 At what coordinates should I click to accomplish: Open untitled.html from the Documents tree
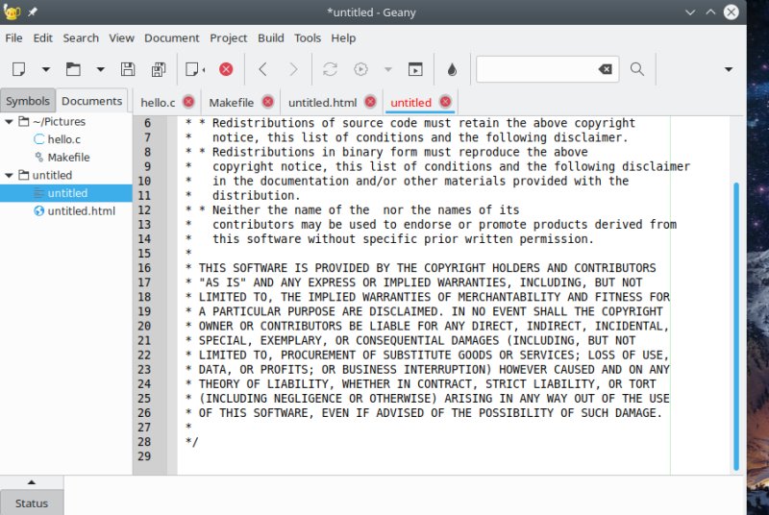[x=81, y=210]
